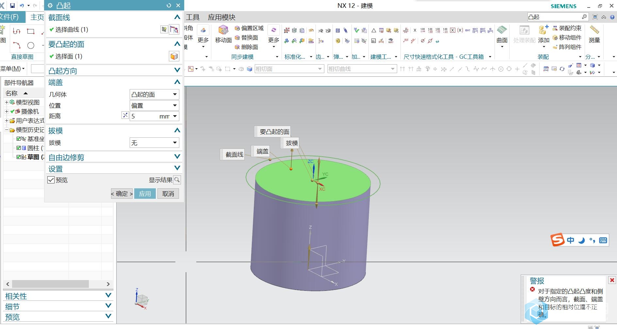The width and height of the screenshot is (617, 329).
Task: Select the 移动组件 move component tool
Action: [x=567, y=38]
